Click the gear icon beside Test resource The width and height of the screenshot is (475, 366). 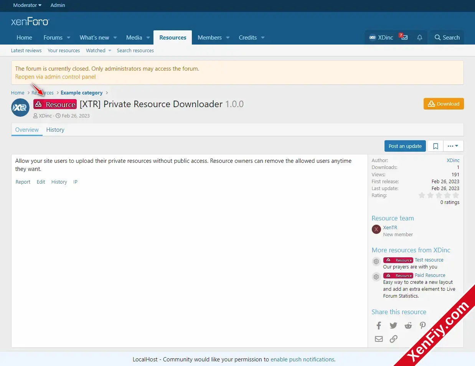376,262
